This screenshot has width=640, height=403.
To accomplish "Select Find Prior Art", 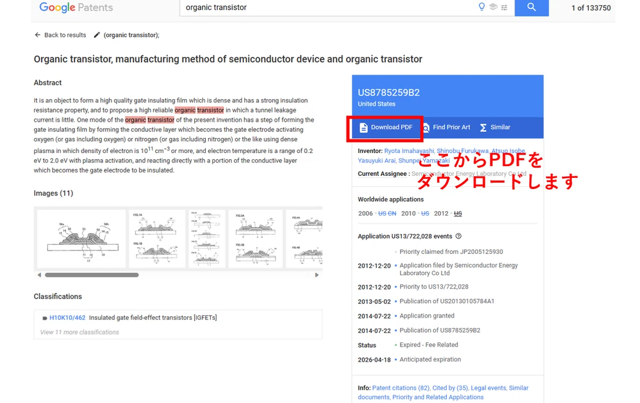I will (x=446, y=128).
